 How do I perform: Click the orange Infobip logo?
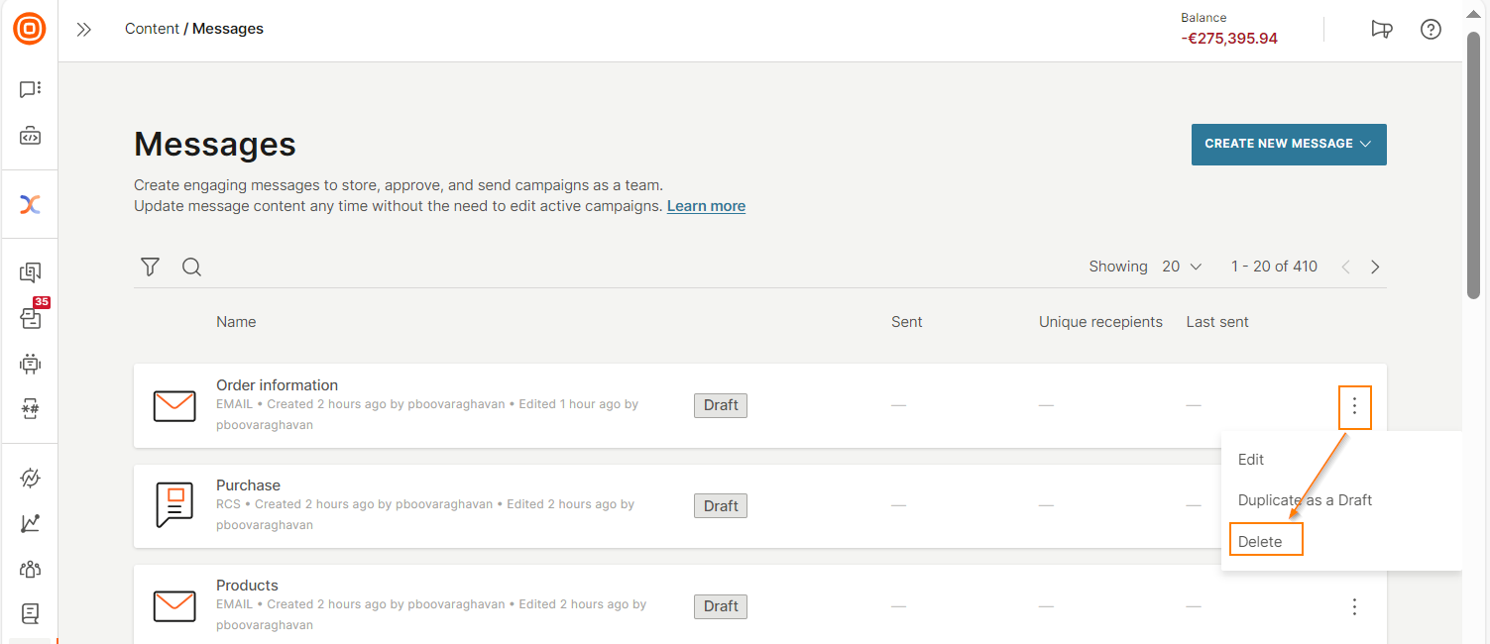(x=30, y=29)
